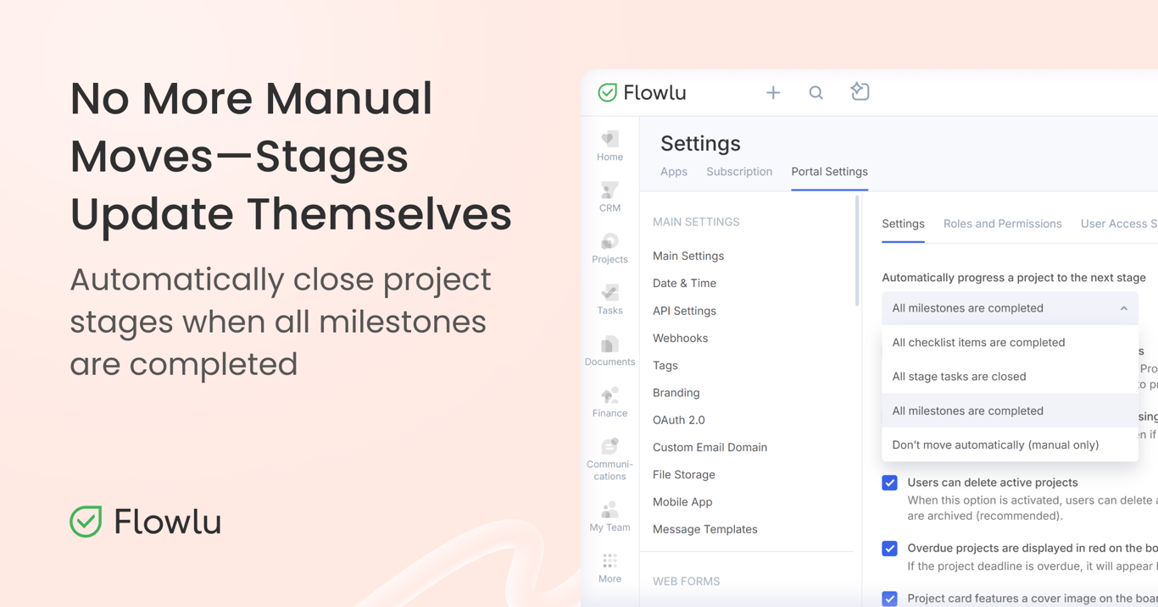This screenshot has height=607, width=1158.
Task: Open Communications in the sidebar
Action: 610,459
